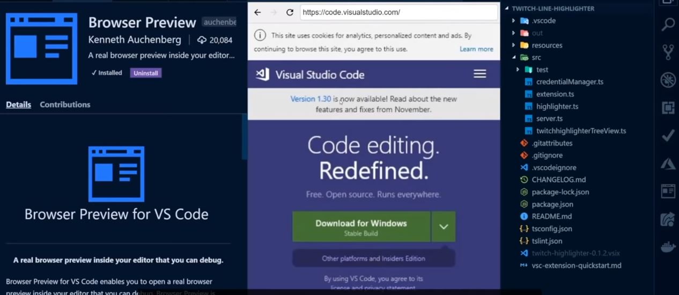
Task: Open extension.ts file
Action: pyautogui.click(x=555, y=94)
